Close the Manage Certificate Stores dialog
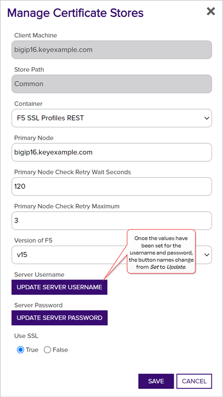223x397 pixels. tap(210, 11)
